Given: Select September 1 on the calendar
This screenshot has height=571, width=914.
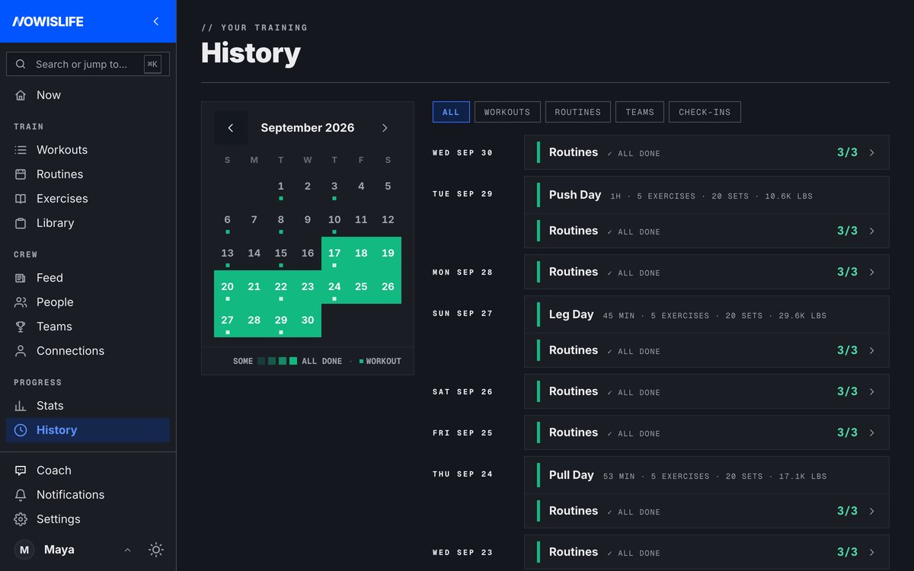Looking at the screenshot, I should point(281,187).
